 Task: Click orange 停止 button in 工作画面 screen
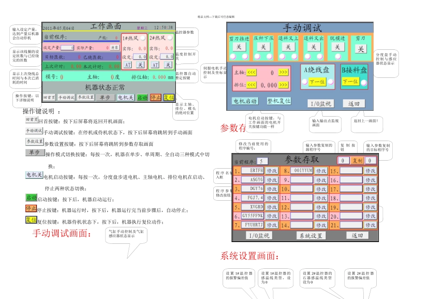tap(156, 97)
